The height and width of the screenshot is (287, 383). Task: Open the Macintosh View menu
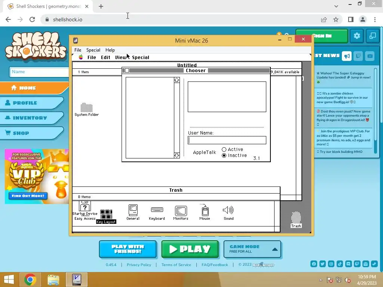point(121,57)
